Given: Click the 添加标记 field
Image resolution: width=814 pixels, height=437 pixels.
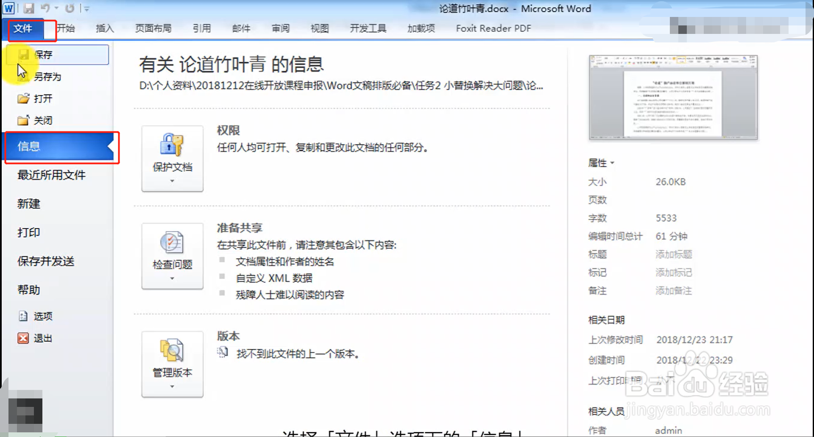Looking at the screenshot, I should point(674,273).
